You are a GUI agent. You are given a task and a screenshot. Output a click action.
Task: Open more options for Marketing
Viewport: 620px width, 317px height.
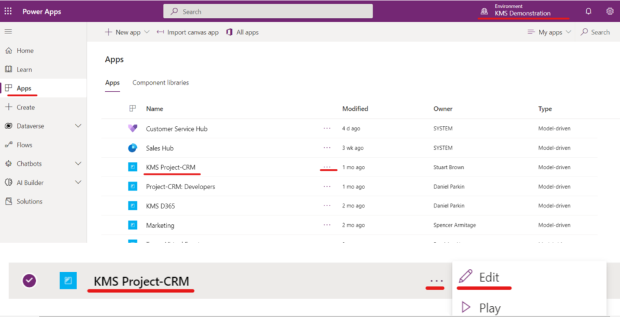pyautogui.click(x=327, y=225)
